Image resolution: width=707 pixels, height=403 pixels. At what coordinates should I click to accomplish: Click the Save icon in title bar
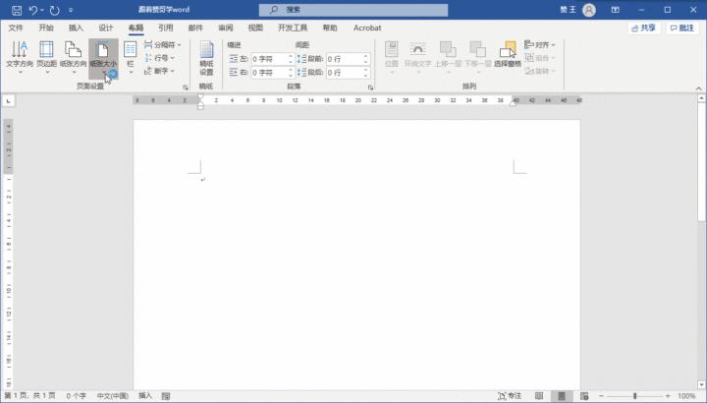pos(17,10)
